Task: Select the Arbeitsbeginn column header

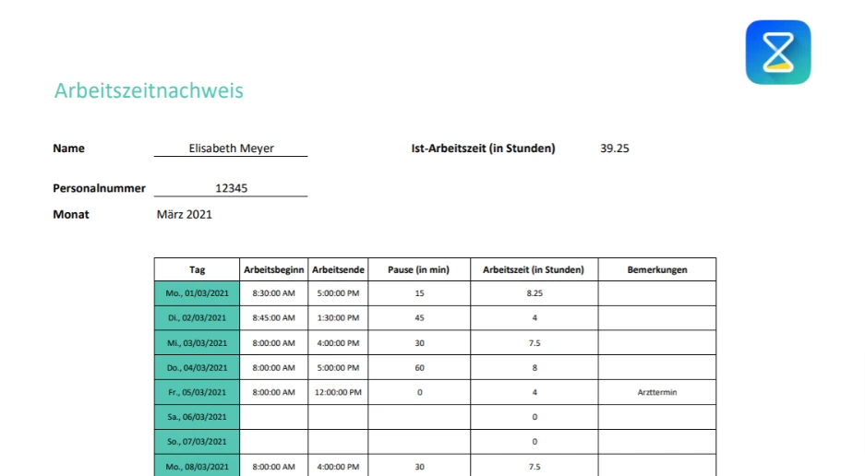Action: point(273,269)
